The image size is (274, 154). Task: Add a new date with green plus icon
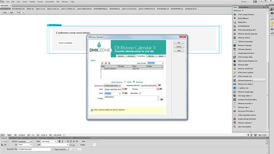point(102,63)
